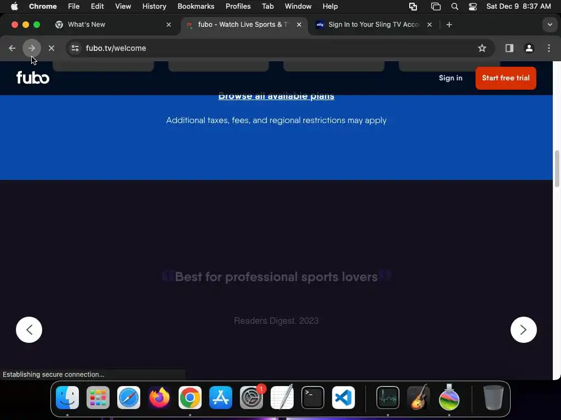Open Activity Monitor from the dock

[388, 398]
